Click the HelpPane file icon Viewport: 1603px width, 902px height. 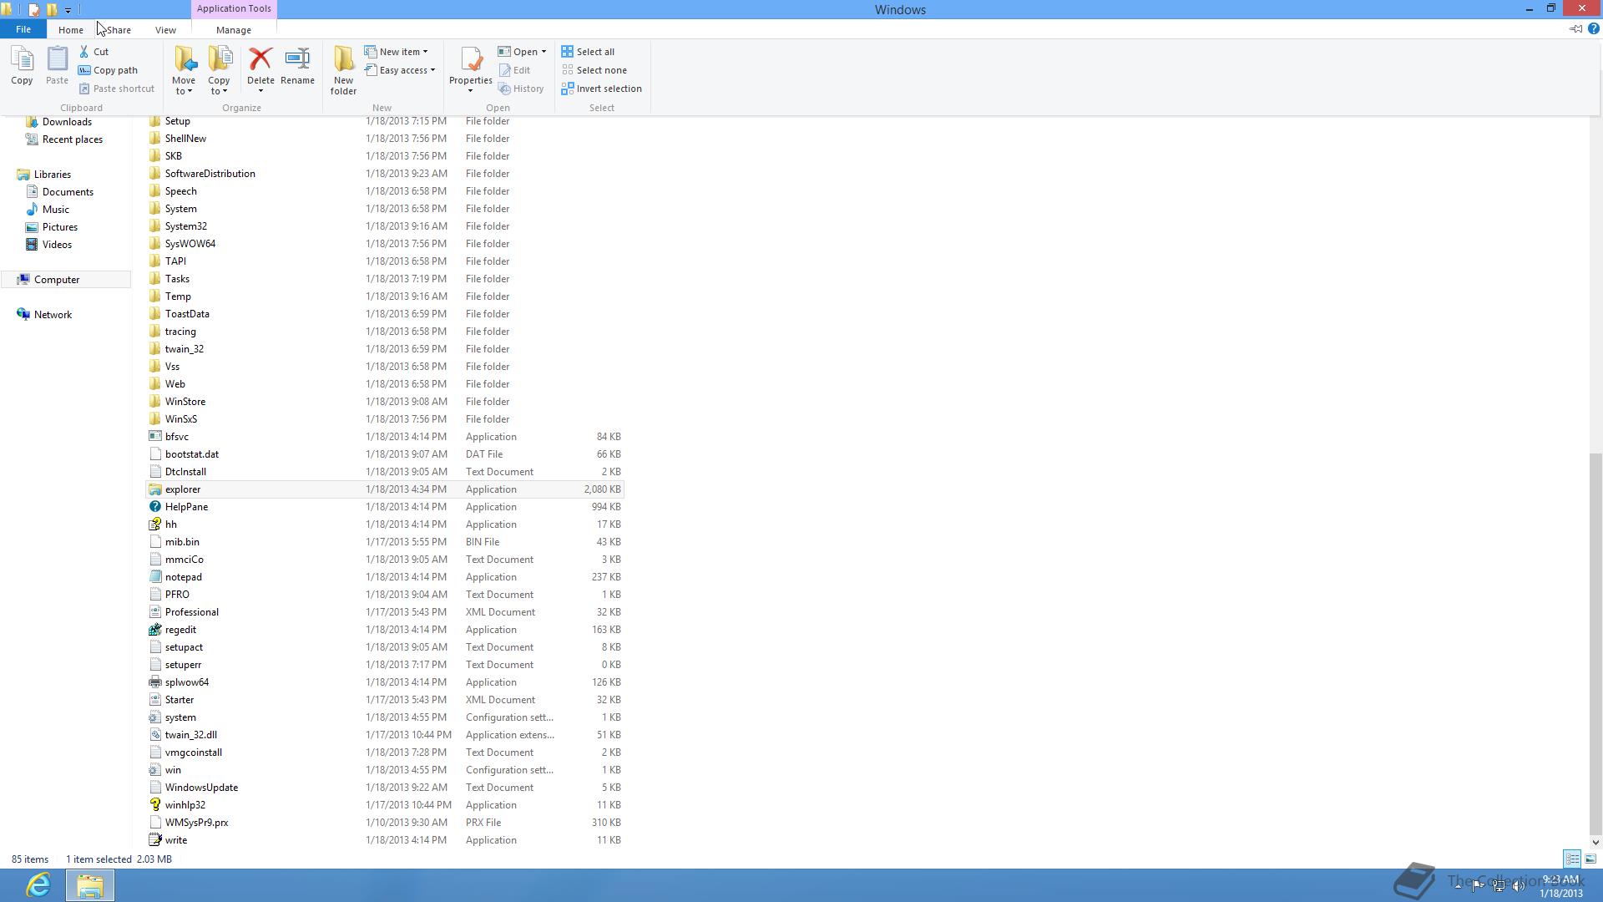tap(154, 507)
